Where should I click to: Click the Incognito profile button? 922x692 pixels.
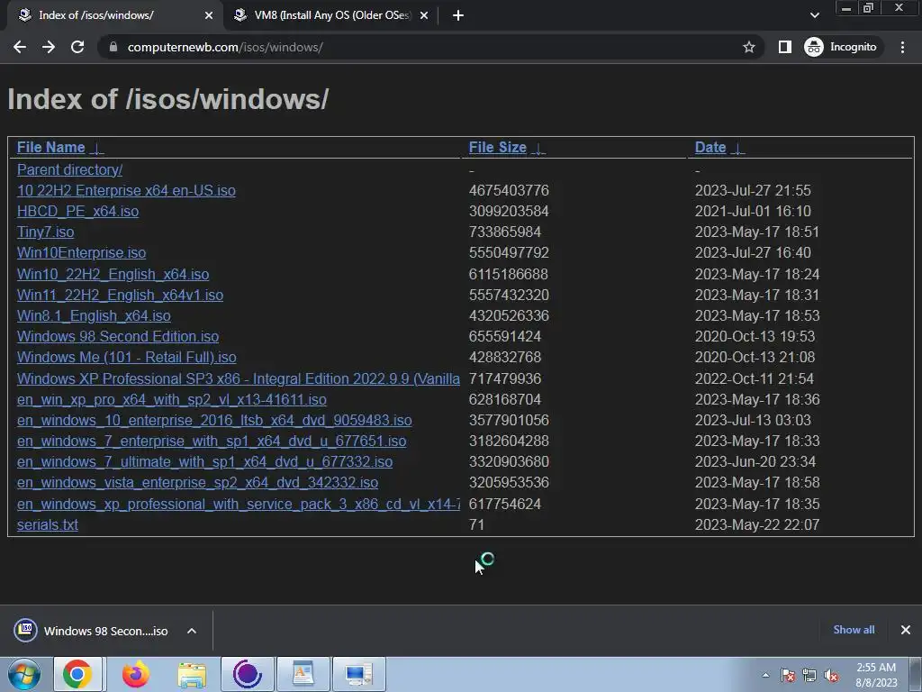(841, 47)
